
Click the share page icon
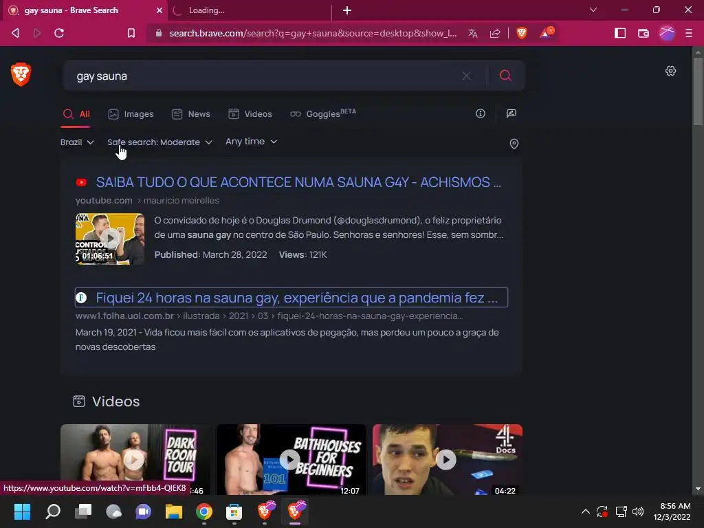pos(495,33)
